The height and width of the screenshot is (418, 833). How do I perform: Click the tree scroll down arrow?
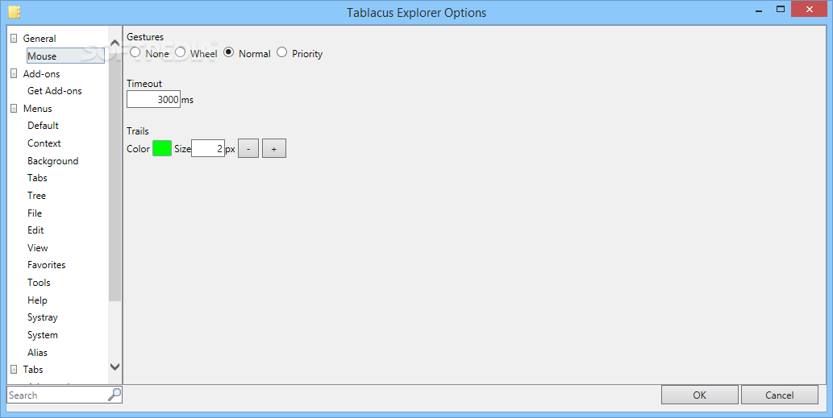[x=115, y=366]
